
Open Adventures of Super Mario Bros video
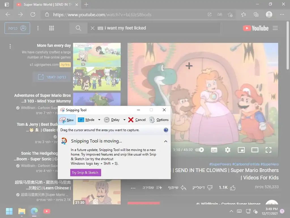[x=42, y=98]
